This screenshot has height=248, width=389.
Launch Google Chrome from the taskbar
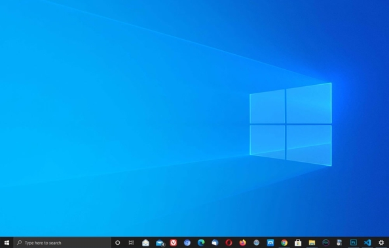(x=284, y=243)
